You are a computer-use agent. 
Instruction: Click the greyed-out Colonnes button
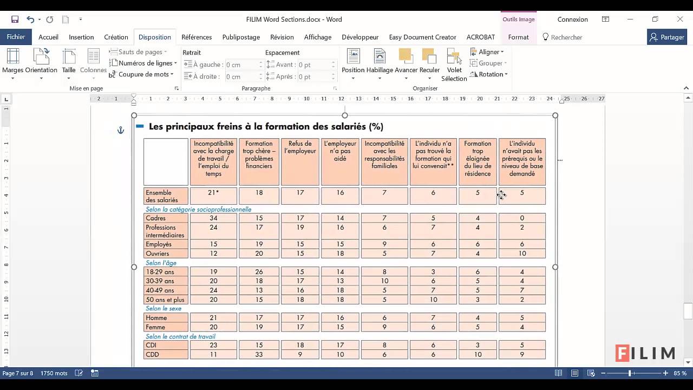[93, 64]
